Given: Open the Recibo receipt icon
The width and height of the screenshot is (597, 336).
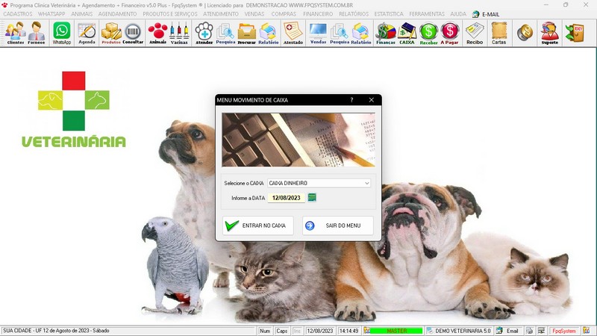Looking at the screenshot, I should click(x=475, y=33).
